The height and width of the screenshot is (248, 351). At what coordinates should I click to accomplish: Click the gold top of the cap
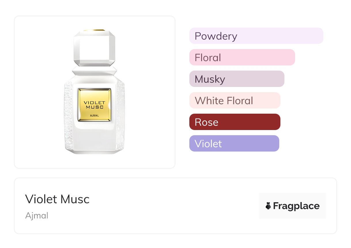pyautogui.click(x=94, y=30)
